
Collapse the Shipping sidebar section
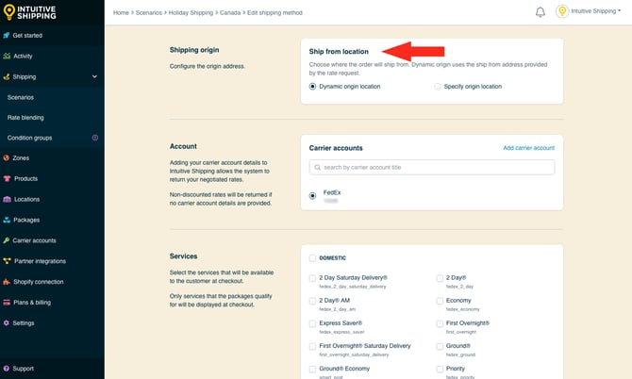click(x=94, y=76)
